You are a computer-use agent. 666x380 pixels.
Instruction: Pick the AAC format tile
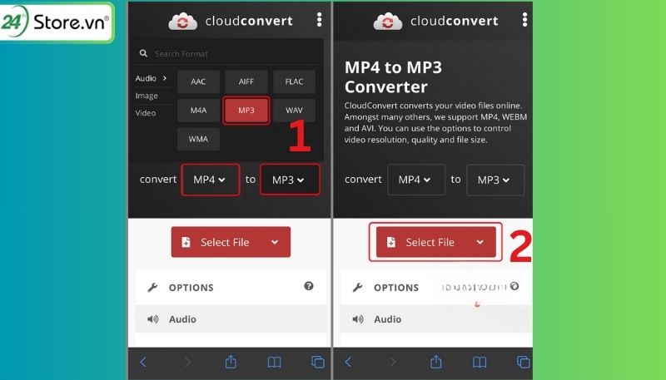pos(198,81)
